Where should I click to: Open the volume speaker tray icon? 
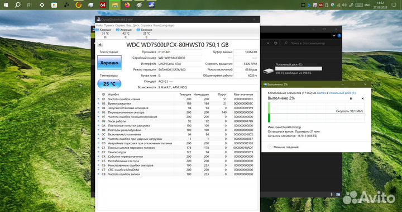coord(344,5)
